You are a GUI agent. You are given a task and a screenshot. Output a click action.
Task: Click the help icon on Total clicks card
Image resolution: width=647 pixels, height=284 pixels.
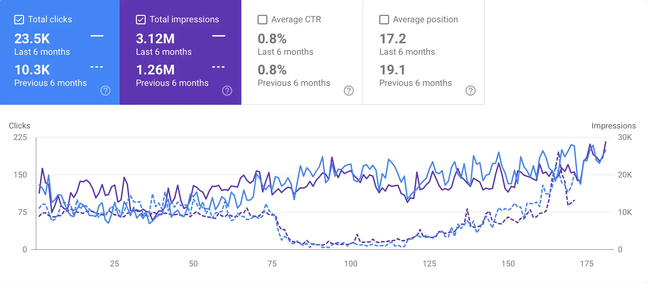coord(105,91)
